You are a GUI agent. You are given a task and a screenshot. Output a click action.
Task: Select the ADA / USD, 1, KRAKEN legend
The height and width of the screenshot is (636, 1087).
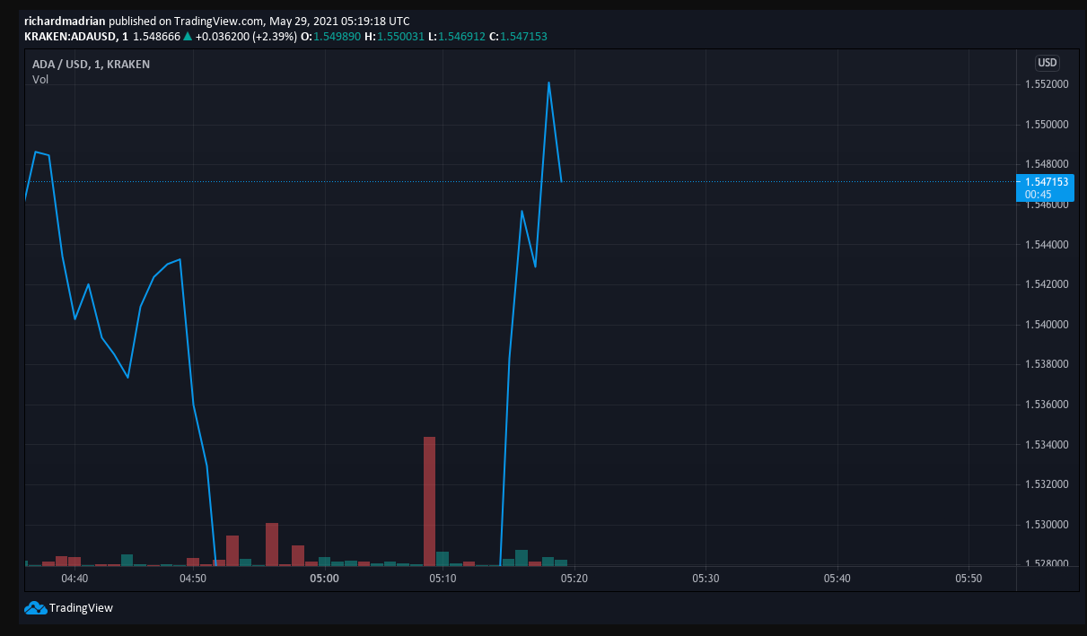[91, 65]
